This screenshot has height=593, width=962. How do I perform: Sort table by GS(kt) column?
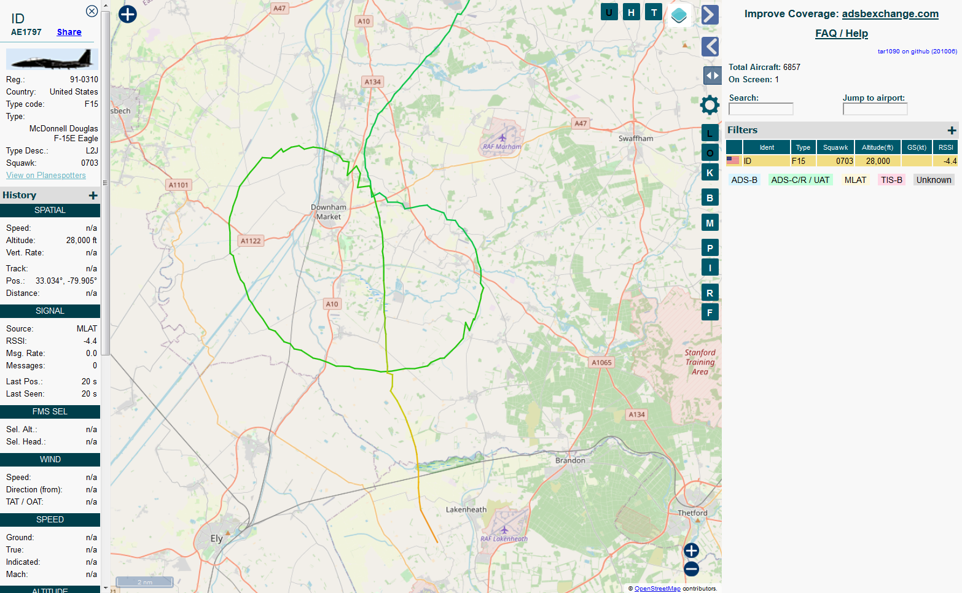click(x=917, y=147)
